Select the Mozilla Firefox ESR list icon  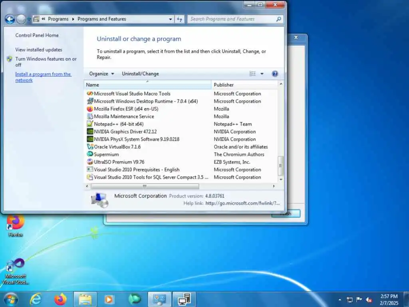(90, 109)
